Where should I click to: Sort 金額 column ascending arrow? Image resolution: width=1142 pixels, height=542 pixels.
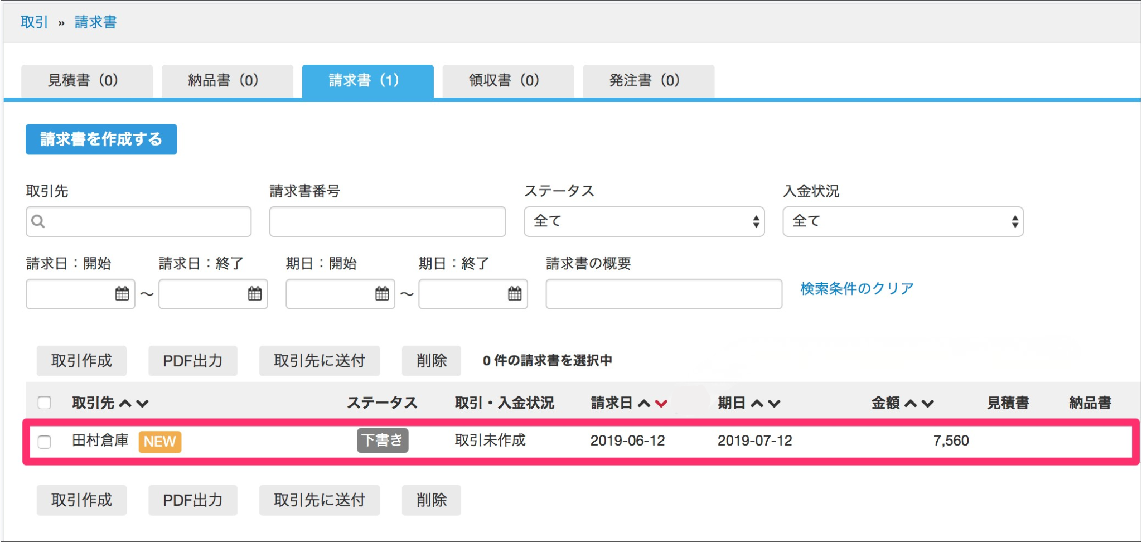click(911, 403)
